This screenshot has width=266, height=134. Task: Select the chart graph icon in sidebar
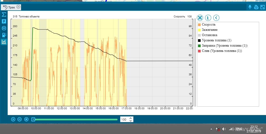(4, 42)
